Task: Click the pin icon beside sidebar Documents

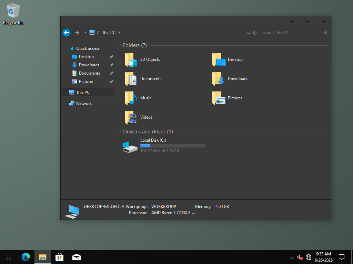Action: [111, 73]
